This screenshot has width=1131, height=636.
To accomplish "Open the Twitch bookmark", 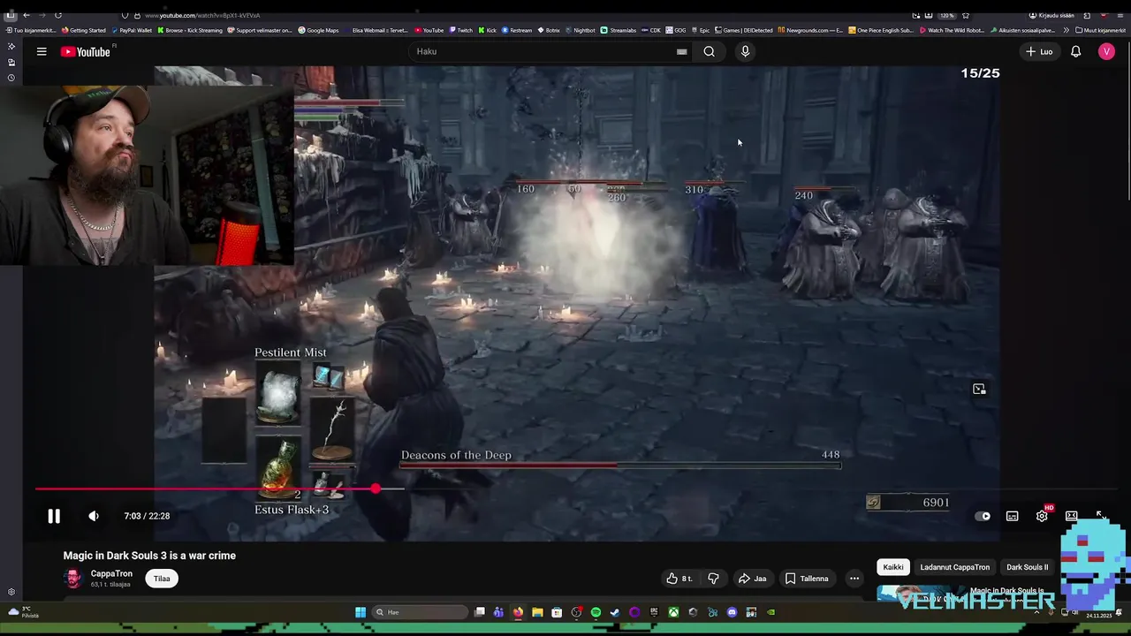I will point(459,30).
